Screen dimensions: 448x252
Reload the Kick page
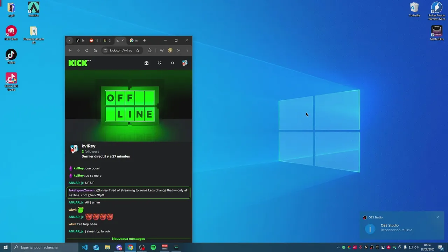[87, 50]
